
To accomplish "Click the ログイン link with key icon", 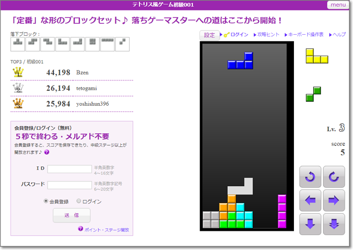I will (x=237, y=35).
